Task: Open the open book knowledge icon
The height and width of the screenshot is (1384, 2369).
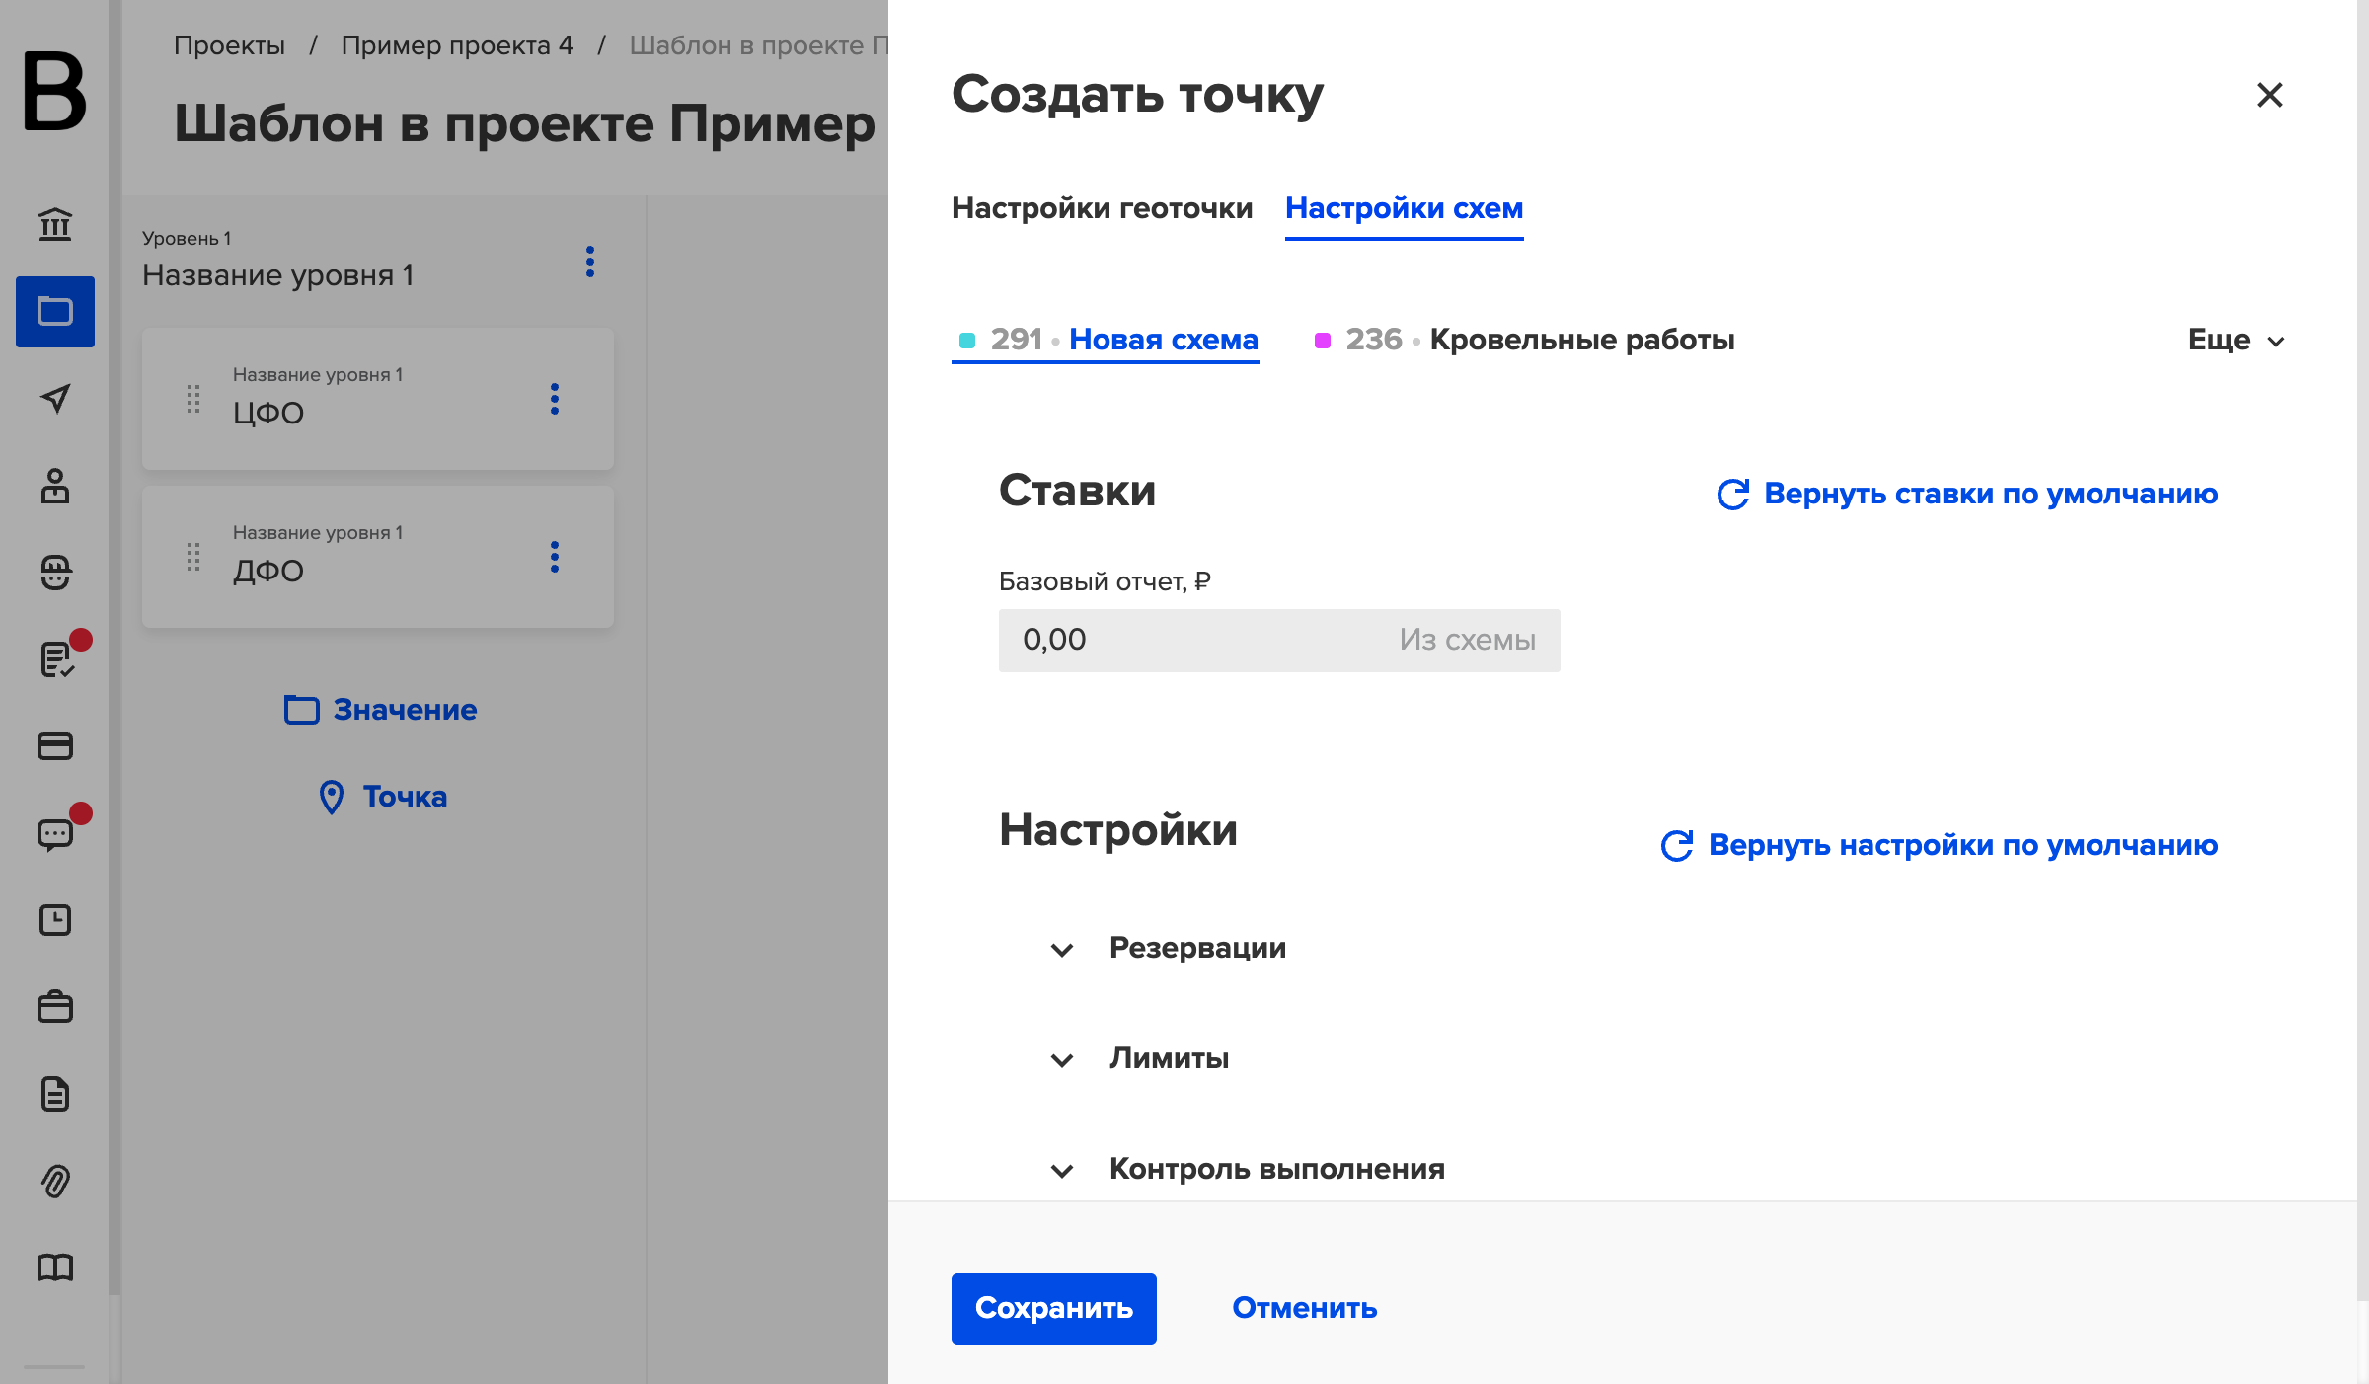Action: pos(55,1268)
